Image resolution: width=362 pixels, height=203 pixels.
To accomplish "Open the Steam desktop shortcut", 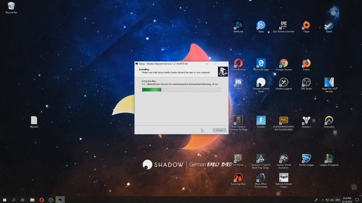I will [329, 27].
